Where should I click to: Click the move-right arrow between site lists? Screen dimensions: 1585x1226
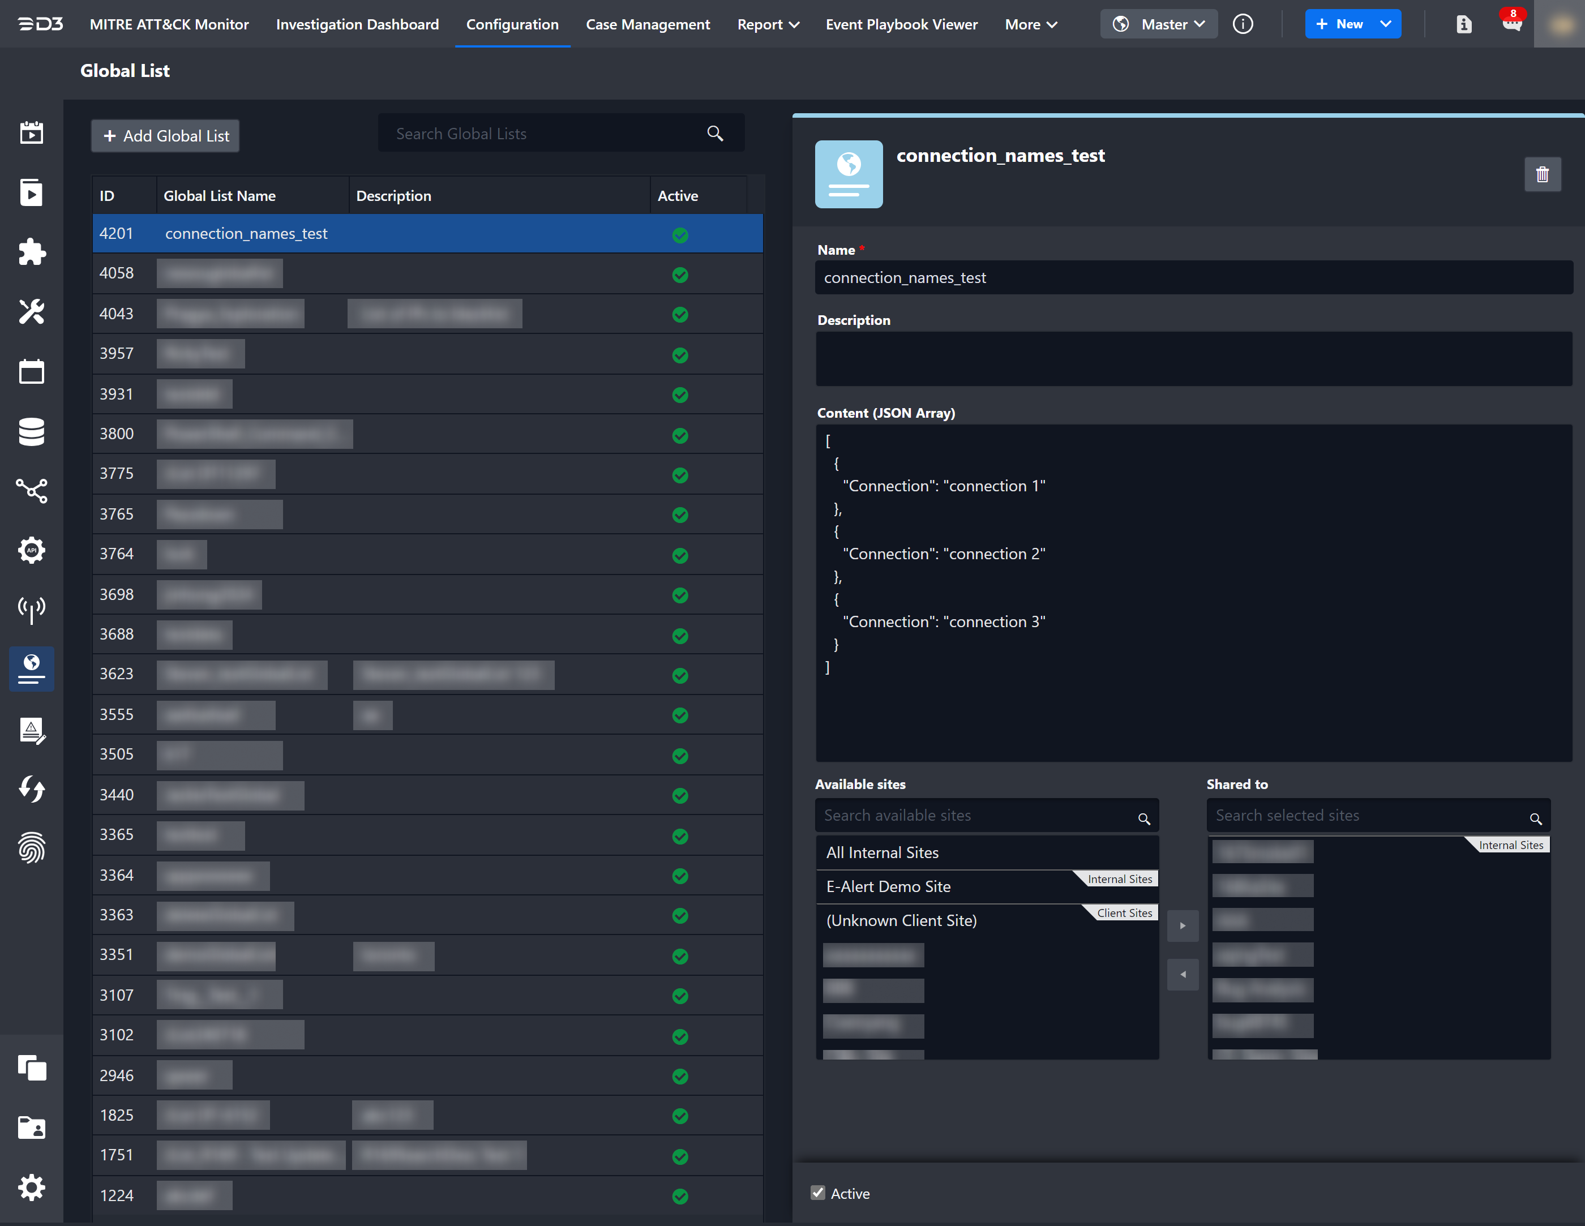[1182, 925]
